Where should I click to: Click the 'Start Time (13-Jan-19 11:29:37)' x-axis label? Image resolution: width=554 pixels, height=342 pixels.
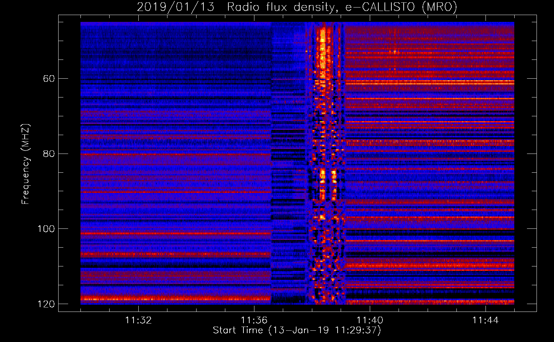tap(297, 330)
